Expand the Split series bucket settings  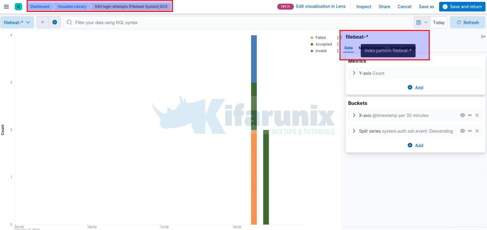pos(354,131)
